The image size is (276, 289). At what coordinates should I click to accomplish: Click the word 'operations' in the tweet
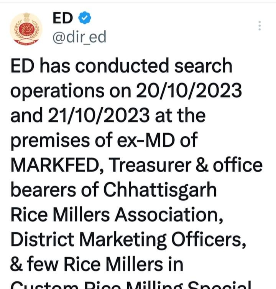click(x=58, y=91)
